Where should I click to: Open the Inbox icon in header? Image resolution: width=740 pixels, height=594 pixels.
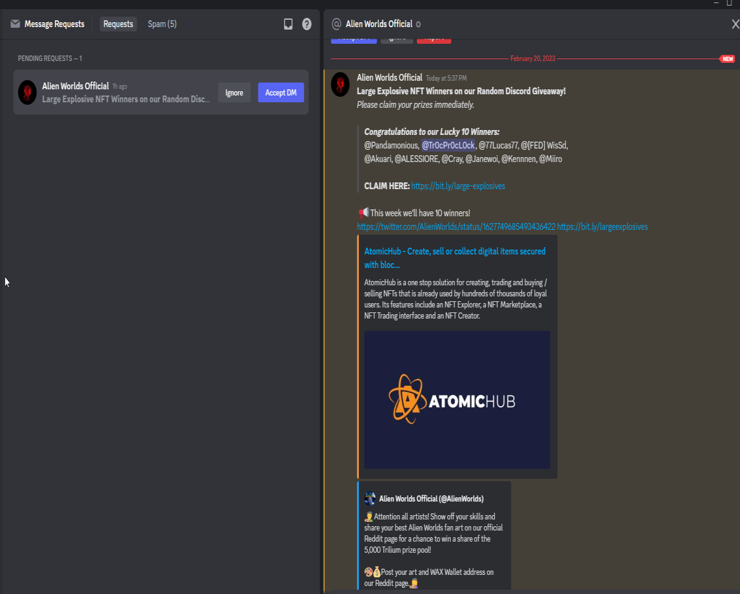pyautogui.click(x=288, y=24)
